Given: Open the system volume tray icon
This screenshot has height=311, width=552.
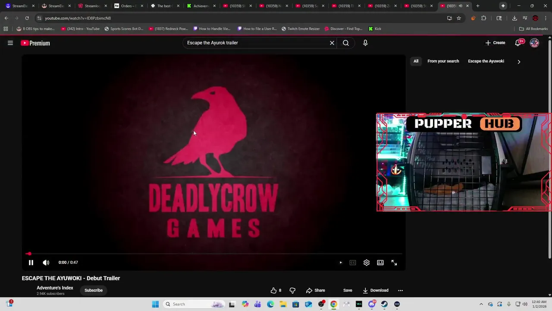Looking at the screenshot, I should coord(525,304).
